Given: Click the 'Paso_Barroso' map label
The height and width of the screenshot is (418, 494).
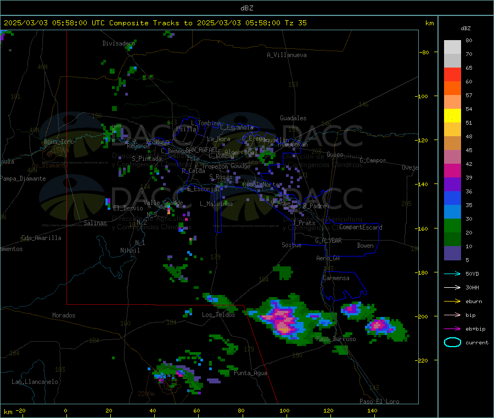Looking at the screenshot, I should pos(336,339).
